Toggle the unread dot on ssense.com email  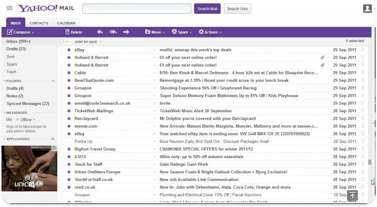[69, 126]
